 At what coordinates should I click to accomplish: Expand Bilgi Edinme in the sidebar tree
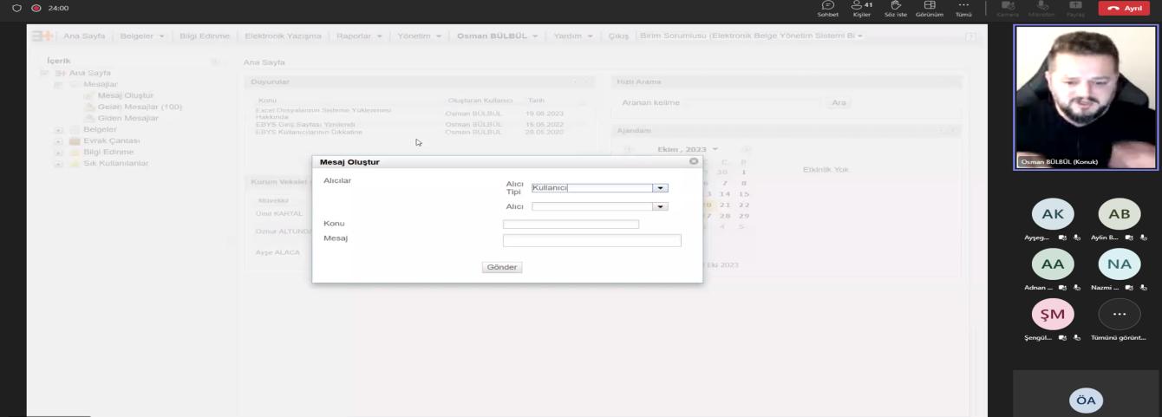[59, 153]
